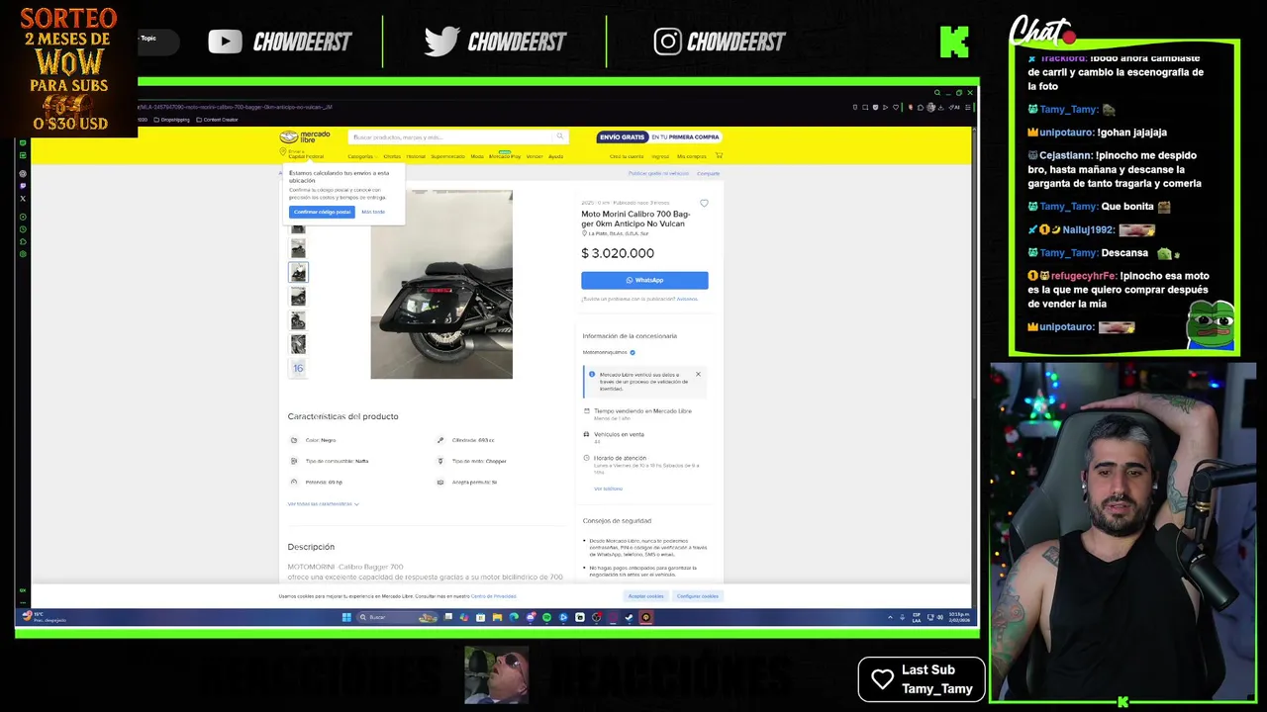The image size is (1267, 712).
Task: Click Publicar gratis mi vehículo link
Action: click(658, 173)
